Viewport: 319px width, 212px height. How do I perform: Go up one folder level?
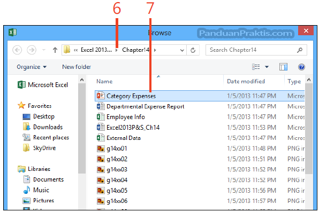[55, 50]
